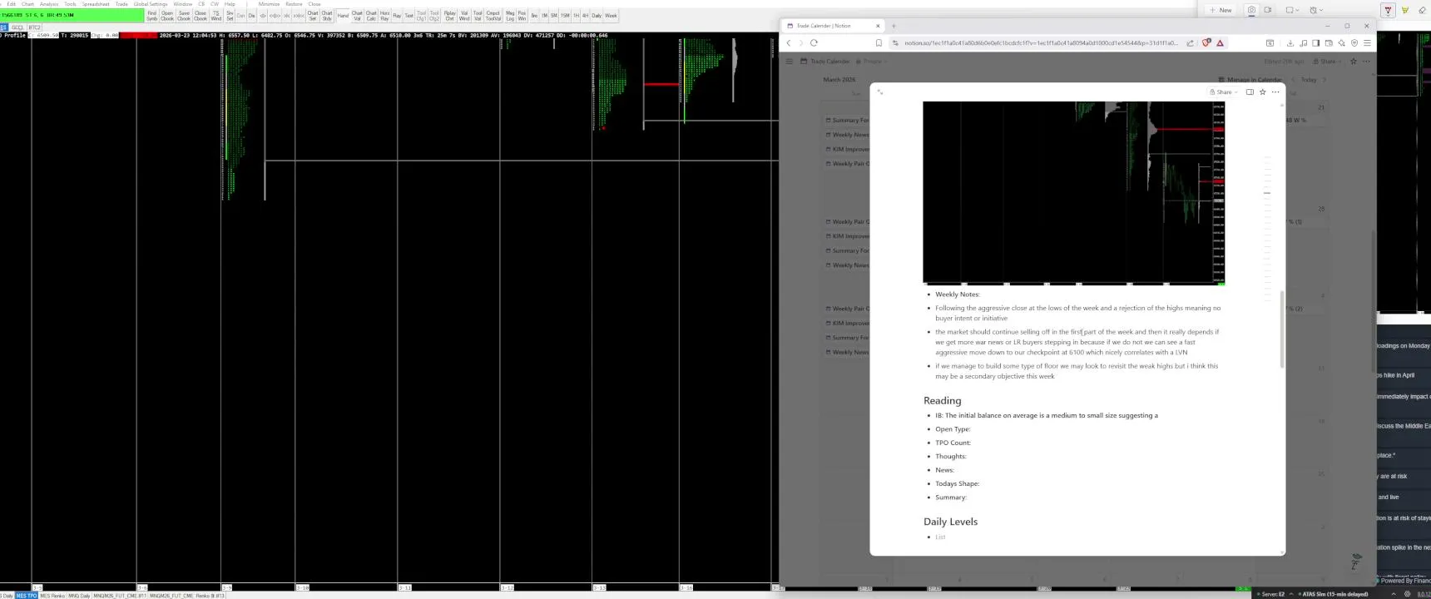Switch chart to 5M timeframe

[554, 15]
